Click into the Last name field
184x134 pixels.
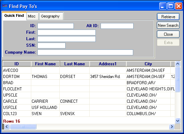[67, 39]
